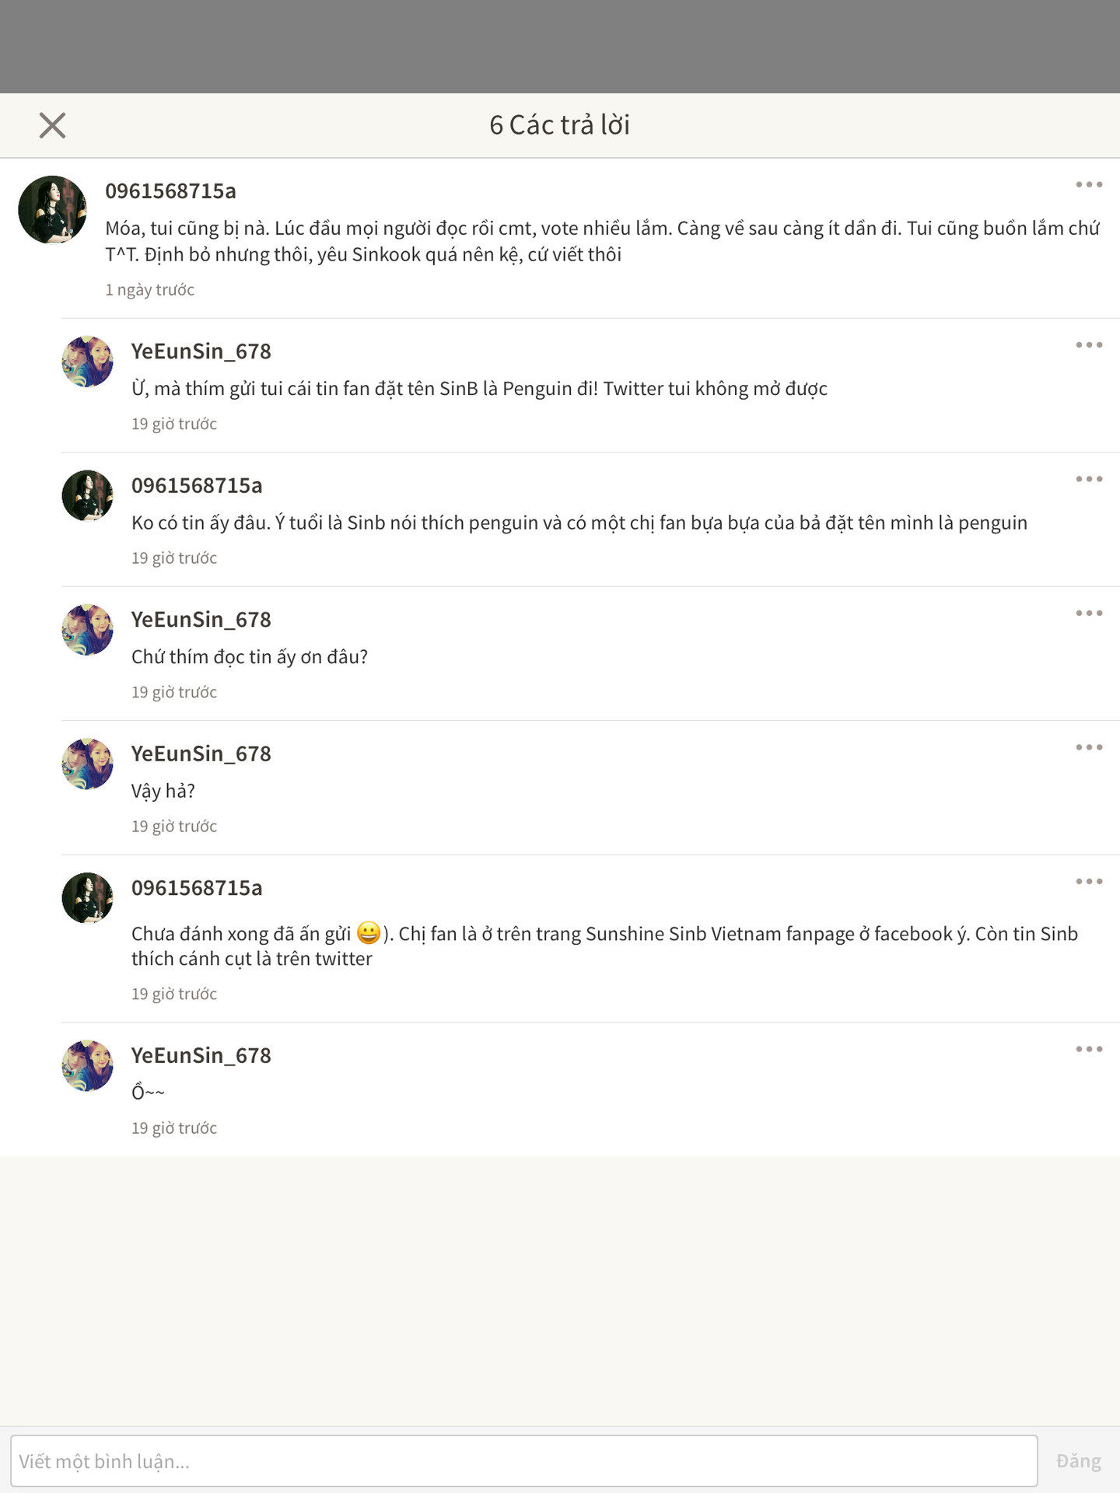Open more options for the 'Ko có tin ấy đâu' reply

click(x=1089, y=479)
